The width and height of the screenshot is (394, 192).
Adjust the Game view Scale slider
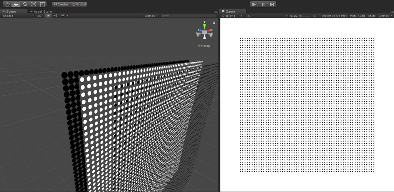click(305, 16)
